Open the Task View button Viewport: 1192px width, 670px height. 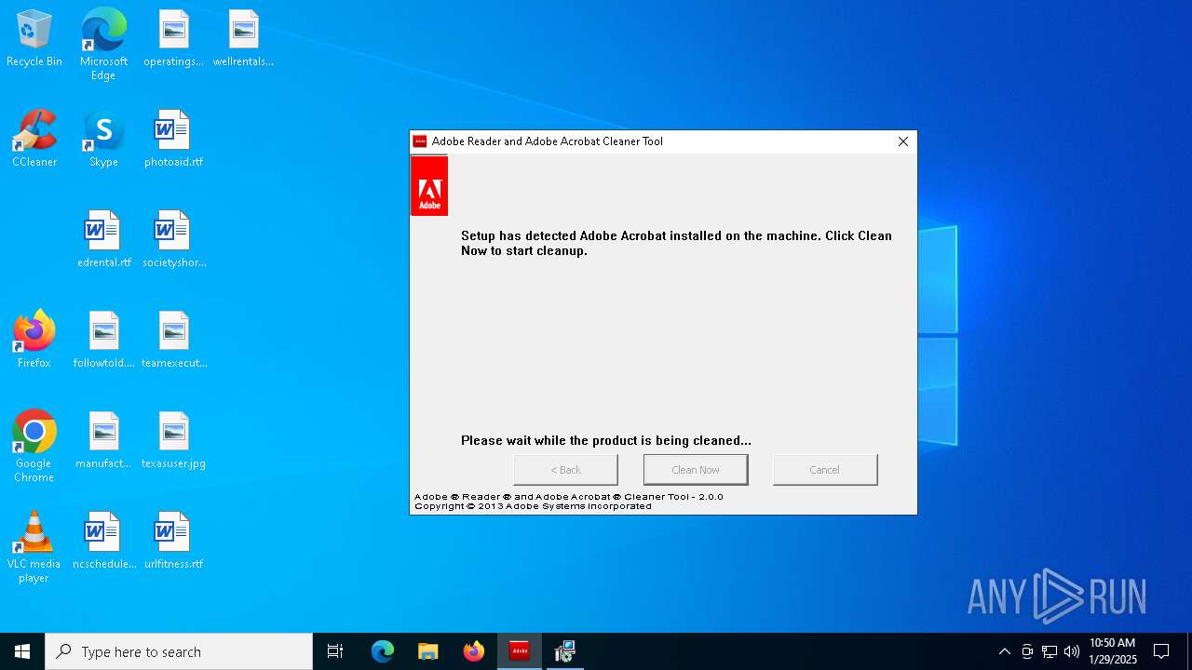point(335,651)
